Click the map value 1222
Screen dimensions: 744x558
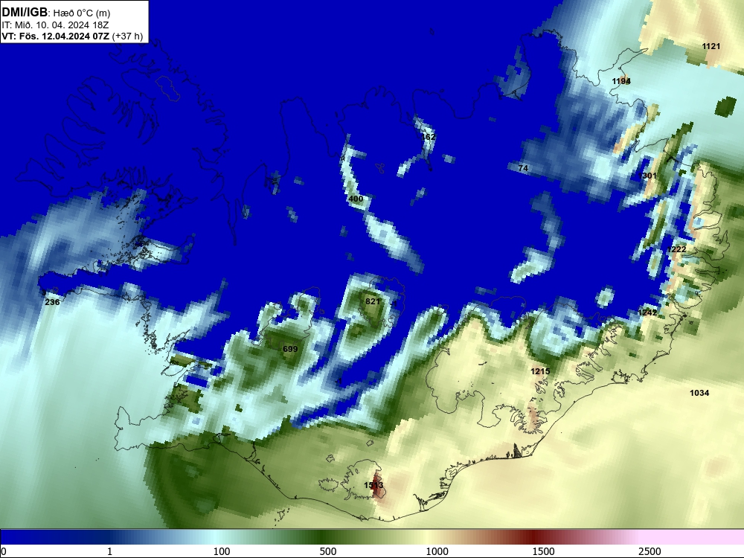coord(676,249)
